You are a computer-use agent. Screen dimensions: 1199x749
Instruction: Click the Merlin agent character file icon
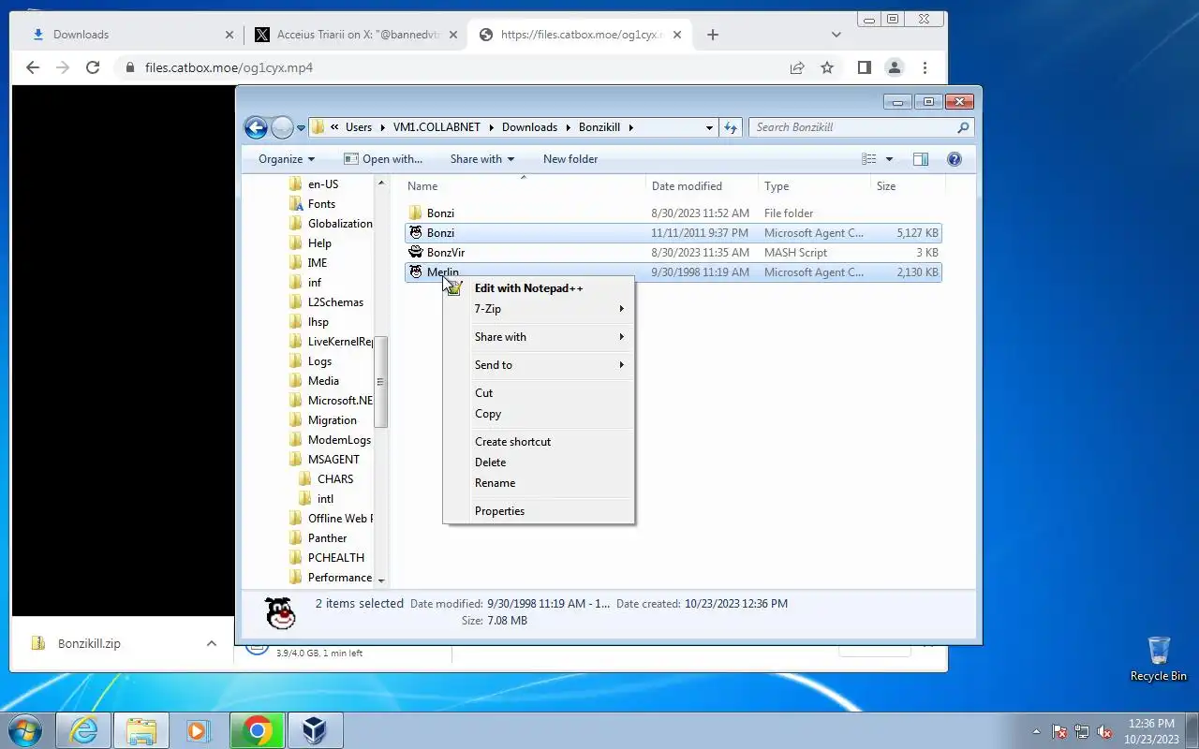(x=416, y=272)
